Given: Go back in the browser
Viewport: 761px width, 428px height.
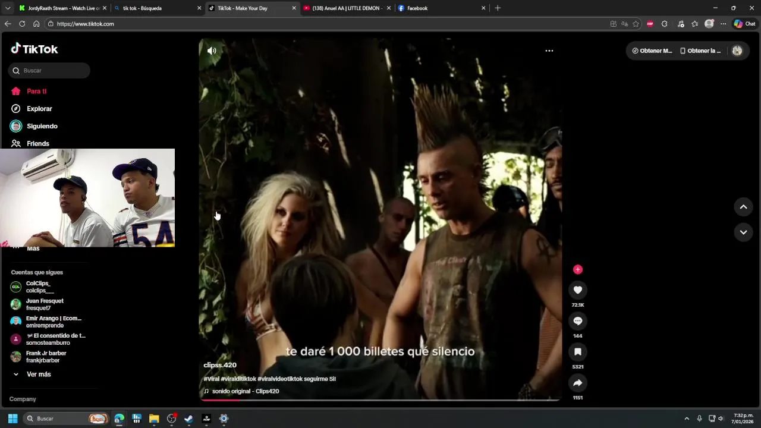Looking at the screenshot, I should [x=8, y=24].
